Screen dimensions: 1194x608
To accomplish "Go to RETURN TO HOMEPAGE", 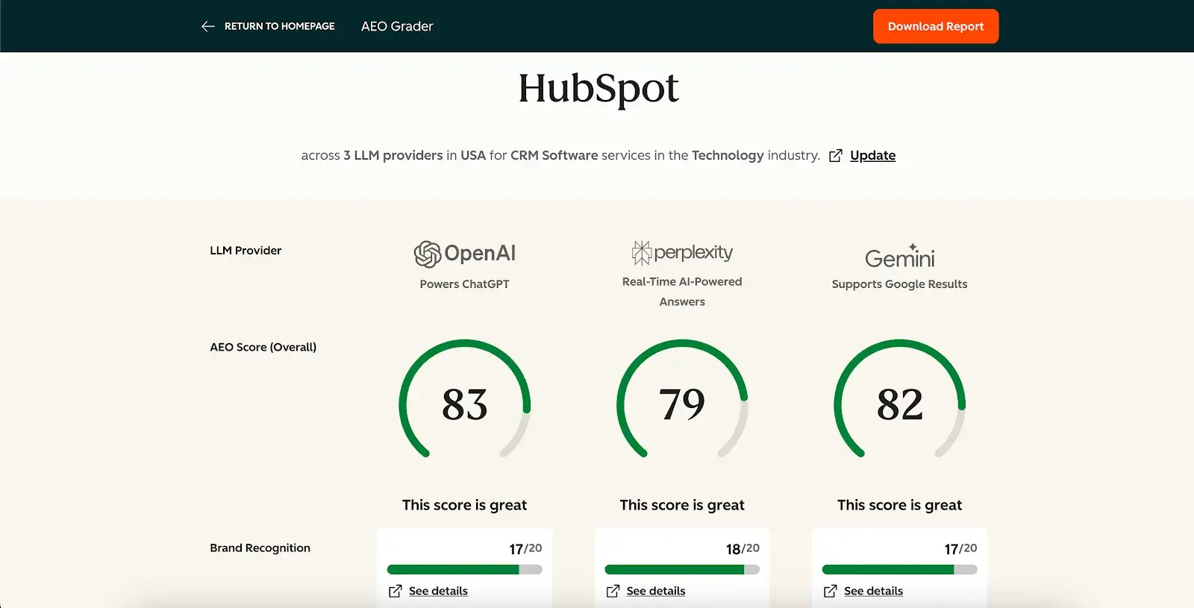I will 279,26.
